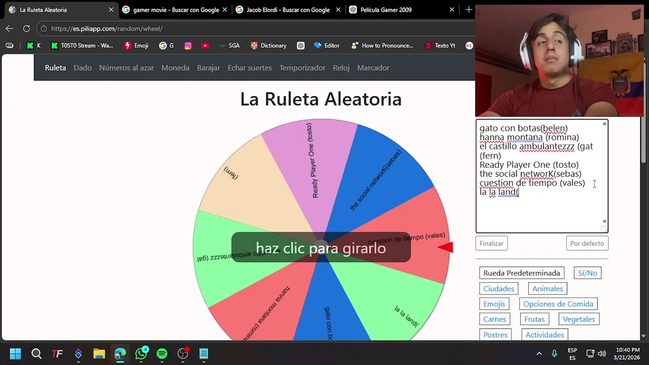649x365 pixels.
Task: Open Números al azar page
Action: tap(126, 67)
